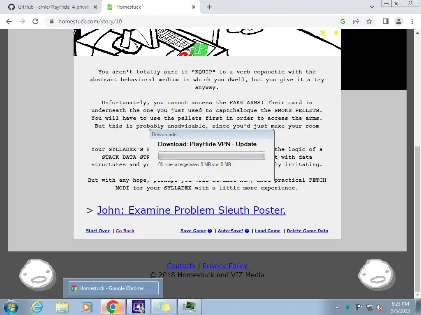Image resolution: width=421 pixels, height=315 pixels.
Task: Click the browser forward arrow
Action: (22, 21)
